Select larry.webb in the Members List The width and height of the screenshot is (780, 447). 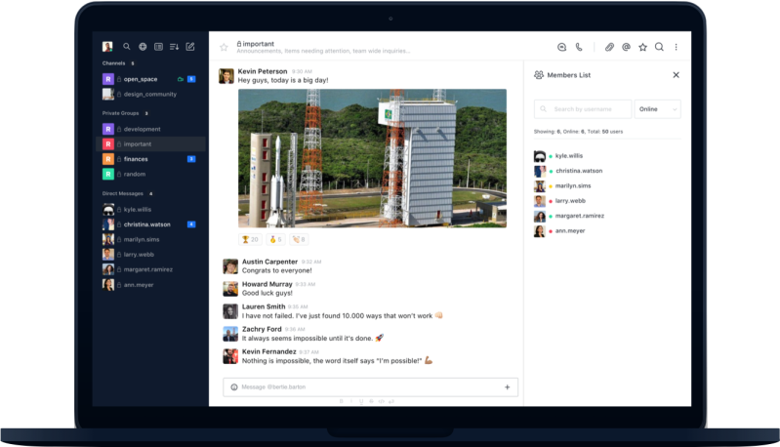[x=569, y=201]
